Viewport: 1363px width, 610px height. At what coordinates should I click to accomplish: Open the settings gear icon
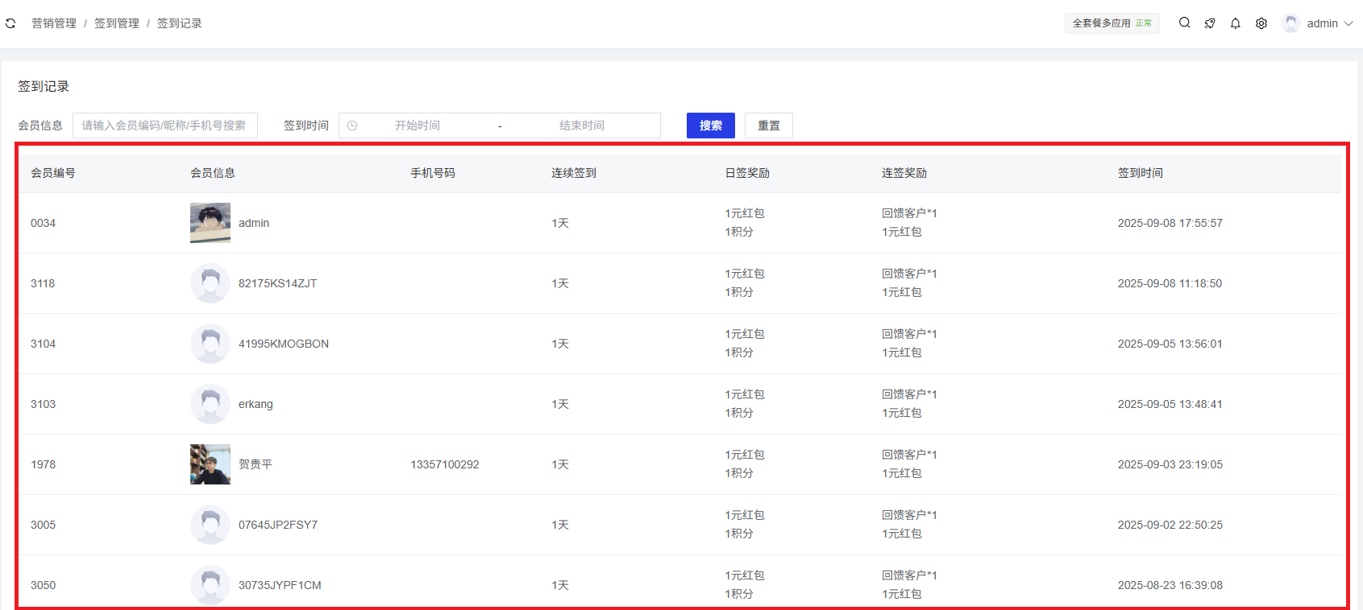click(1261, 23)
